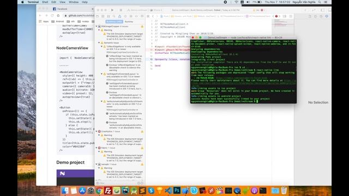This screenshot has width=349, height=196.
Task: Click the NodeCameraView heading on GitHub page
Action: click(x=72, y=48)
